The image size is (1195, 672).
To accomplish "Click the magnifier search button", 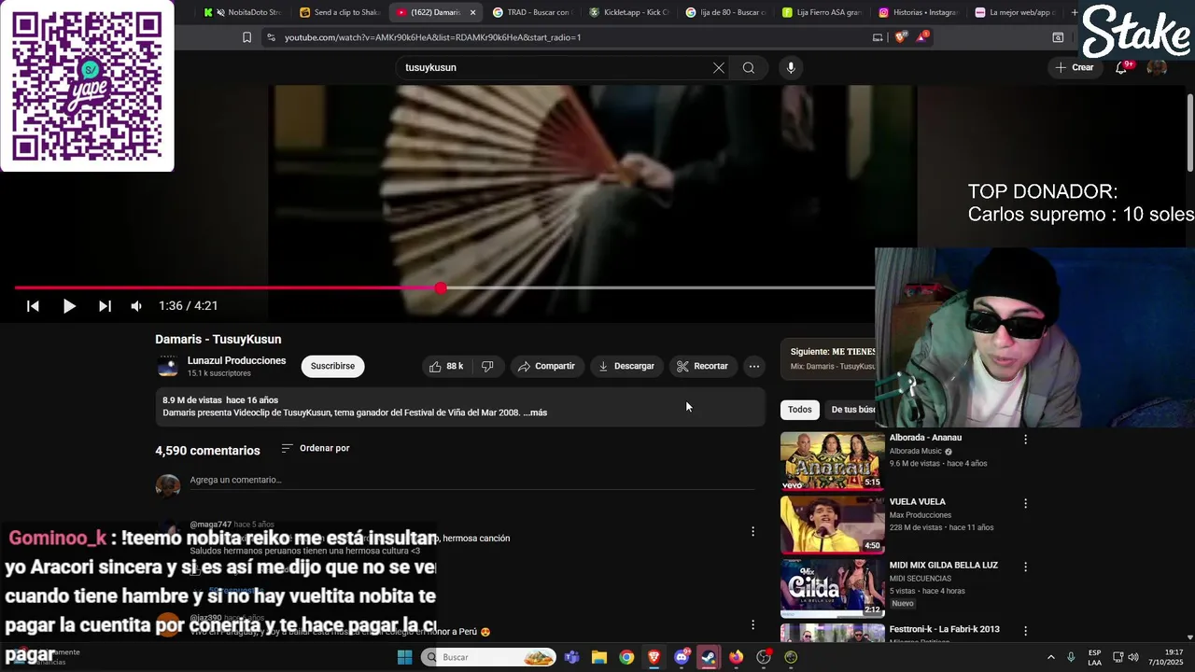I will point(749,67).
